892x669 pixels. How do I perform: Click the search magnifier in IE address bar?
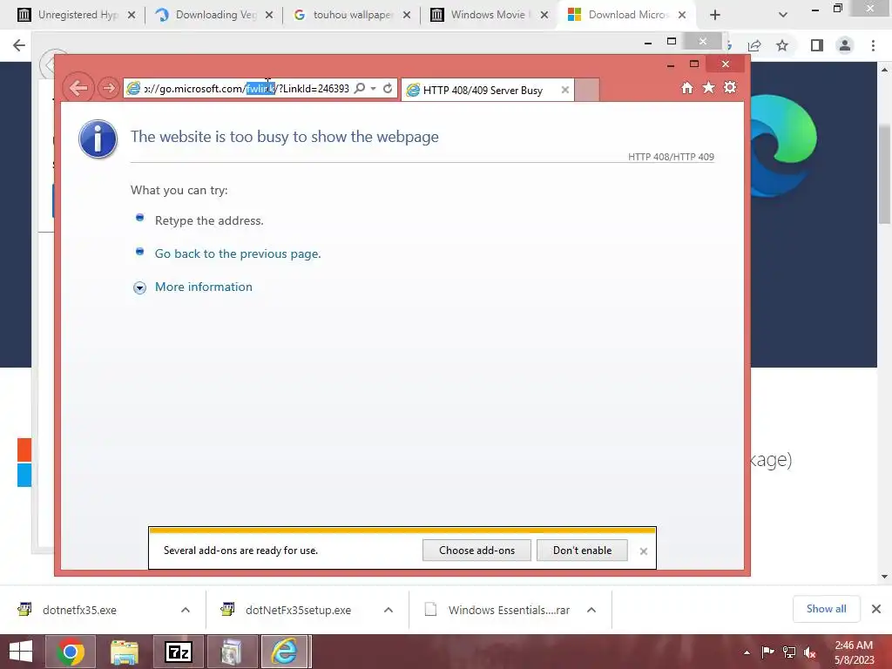coord(360,88)
